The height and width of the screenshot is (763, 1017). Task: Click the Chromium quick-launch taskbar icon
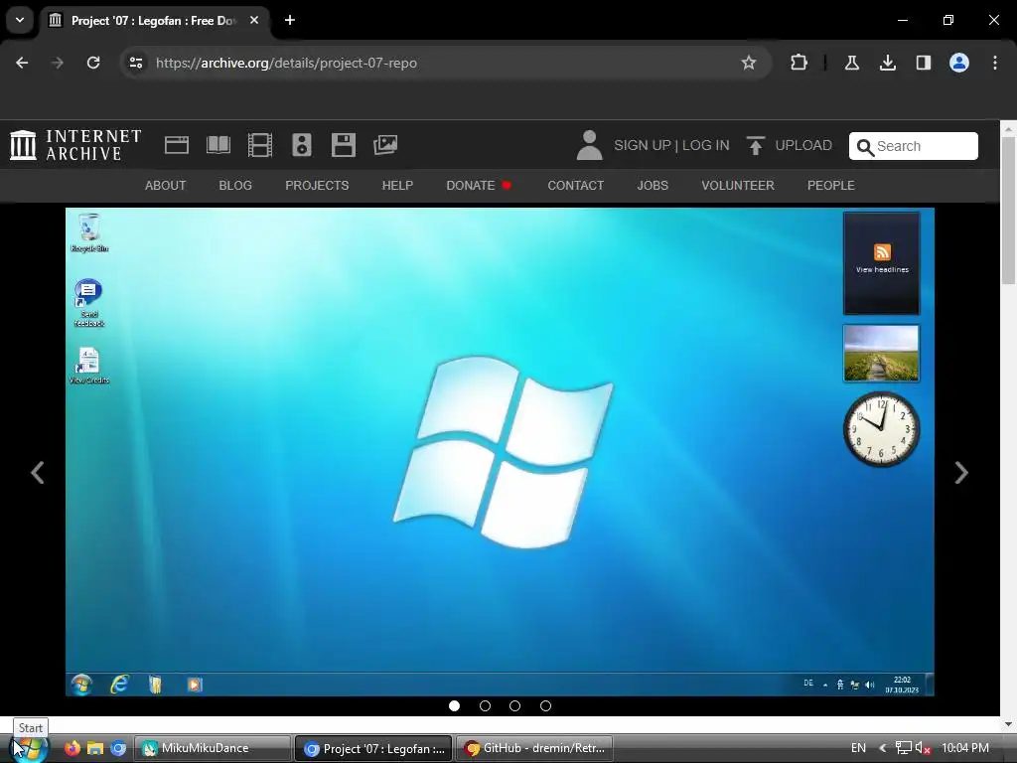118,748
